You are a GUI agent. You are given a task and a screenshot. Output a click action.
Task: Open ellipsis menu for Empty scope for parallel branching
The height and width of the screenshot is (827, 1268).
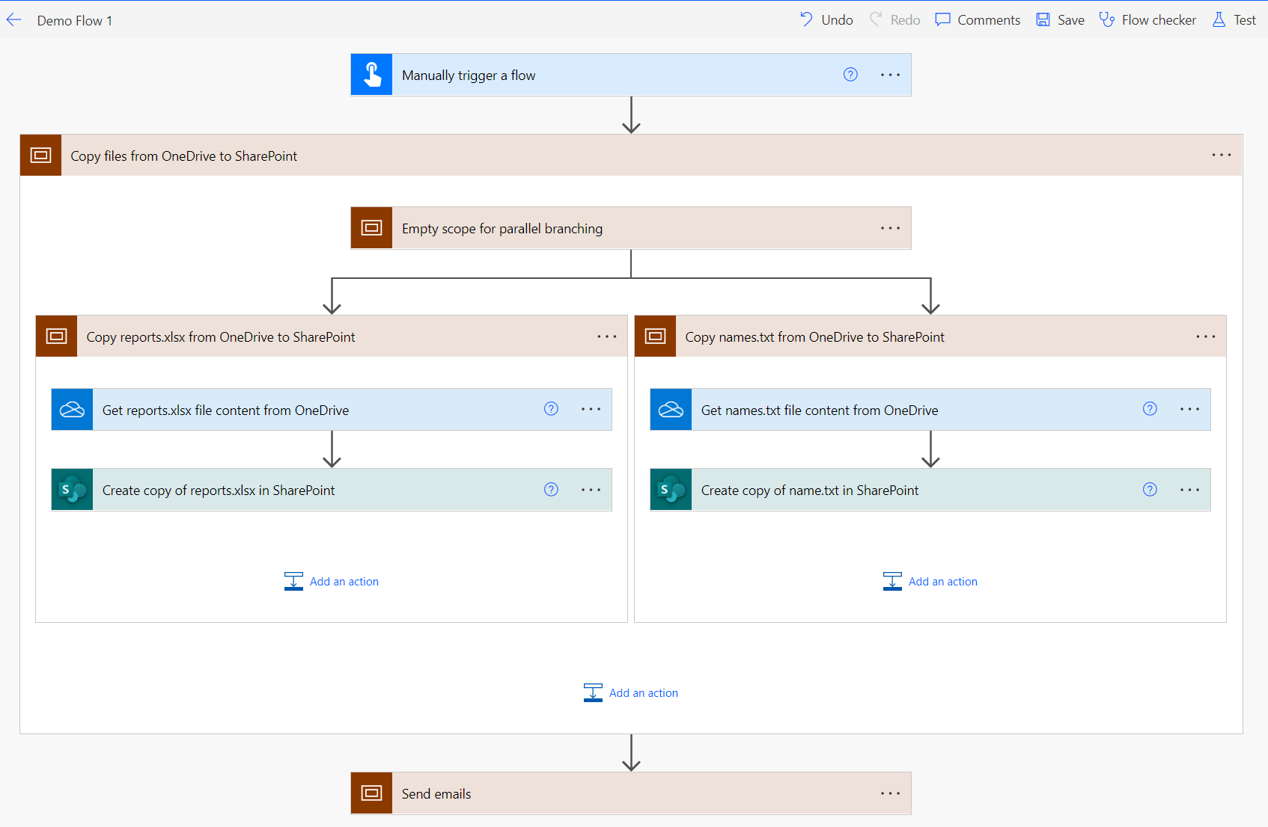pyautogui.click(x=890, y=228)
